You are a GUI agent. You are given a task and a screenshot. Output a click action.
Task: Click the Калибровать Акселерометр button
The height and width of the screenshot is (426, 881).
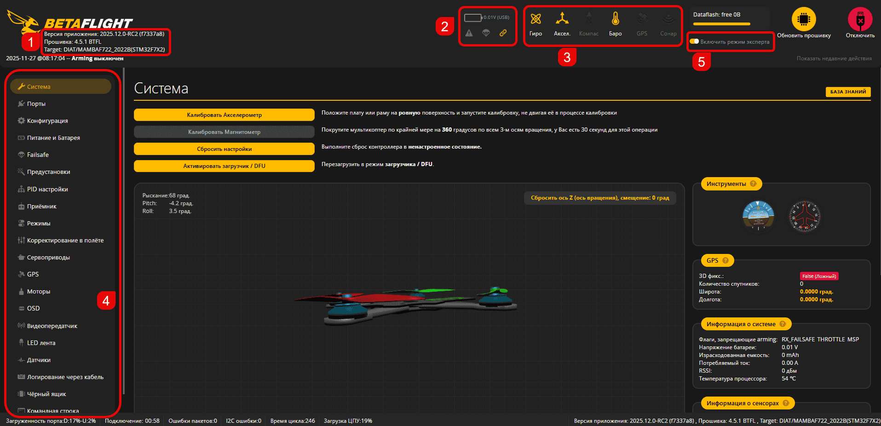pos(224,114)
